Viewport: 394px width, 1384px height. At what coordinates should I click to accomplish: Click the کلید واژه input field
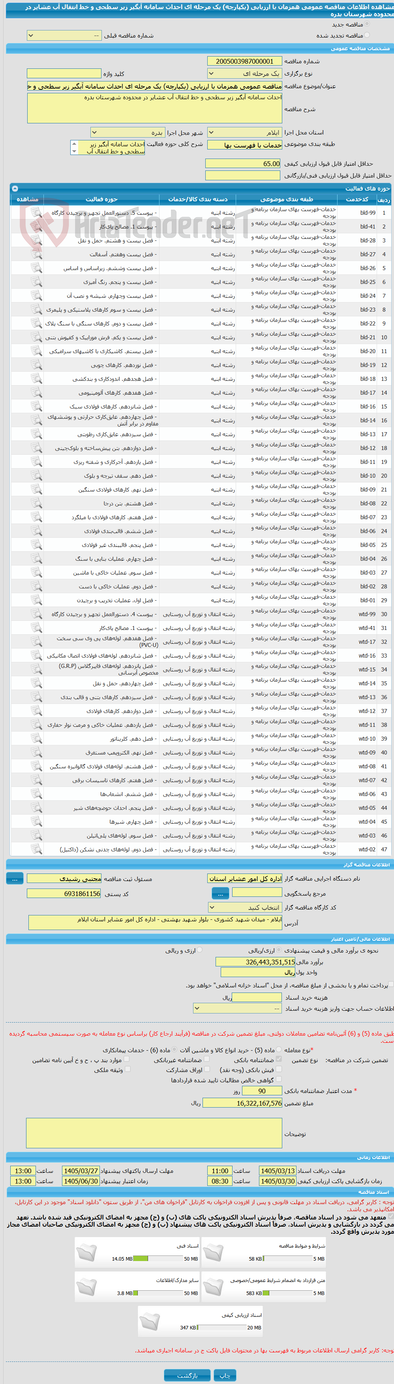pos(64,73)
